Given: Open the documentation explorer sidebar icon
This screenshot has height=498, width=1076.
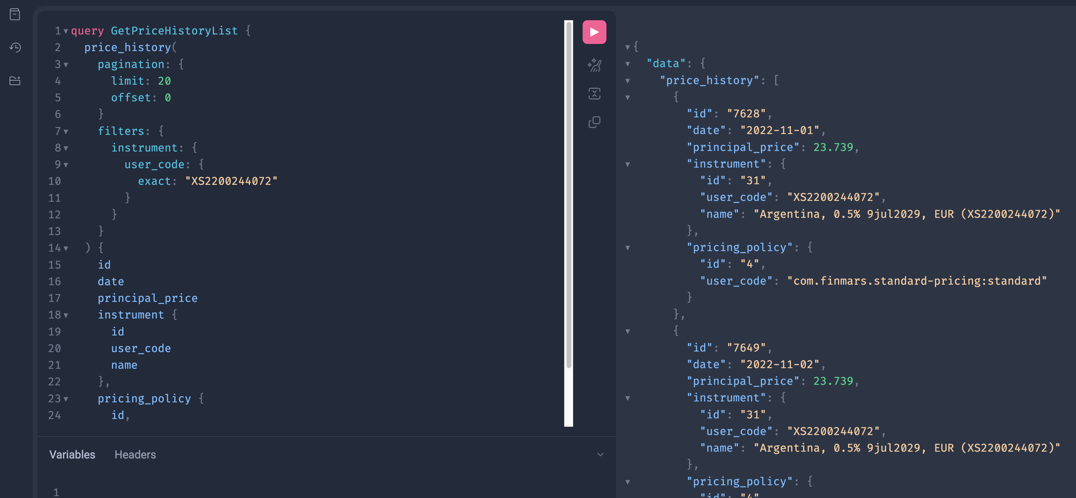Looking at the screenshot, I should tap(15, 15).
